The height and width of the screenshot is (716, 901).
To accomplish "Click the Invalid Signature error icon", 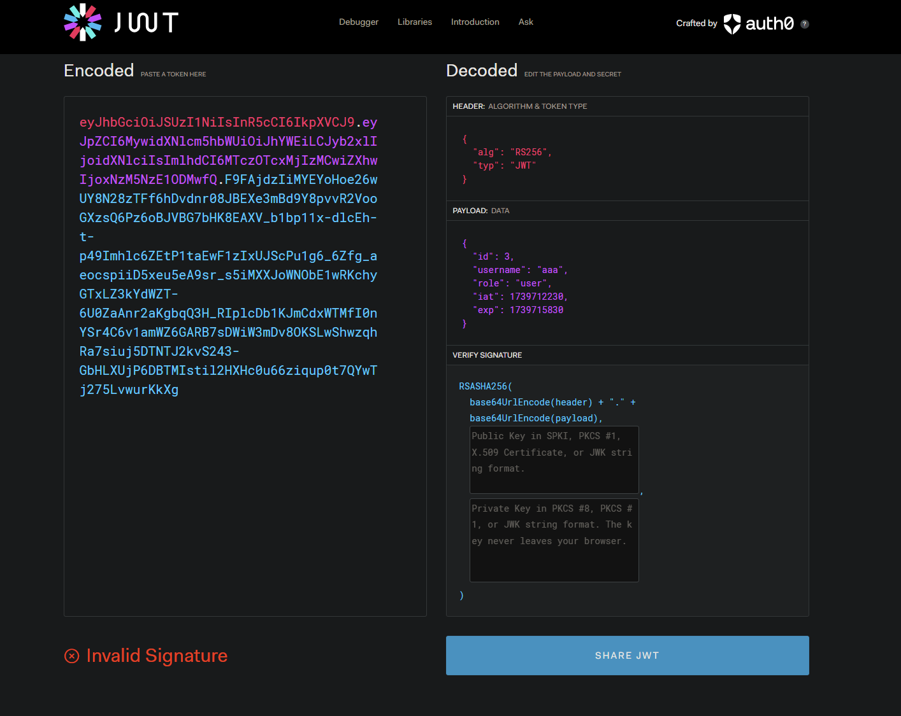I will (72, 656).
